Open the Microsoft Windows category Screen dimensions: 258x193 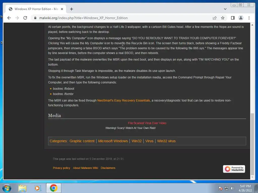113,141
